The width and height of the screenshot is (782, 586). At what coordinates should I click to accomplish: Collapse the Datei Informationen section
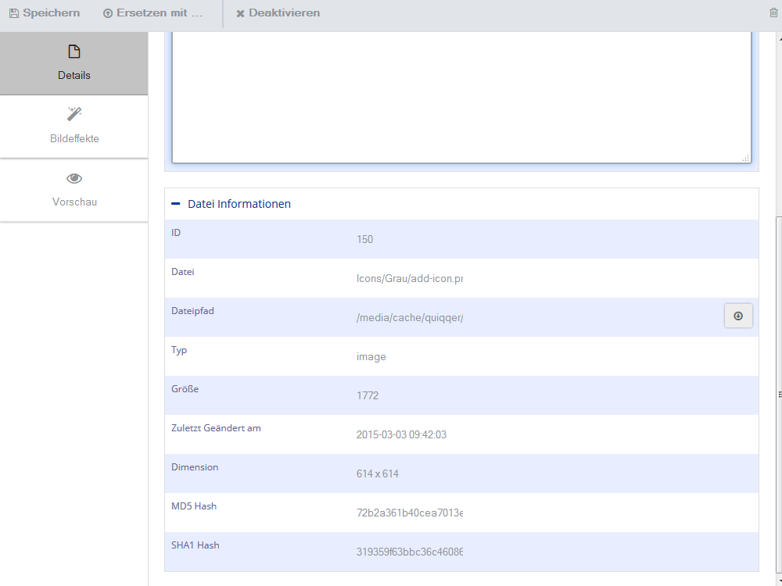coord(175,204)
